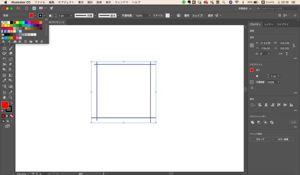This screenshot has width=300, height=175.
Task: Select the Scale tool
Action: click(x=10, y=59)
